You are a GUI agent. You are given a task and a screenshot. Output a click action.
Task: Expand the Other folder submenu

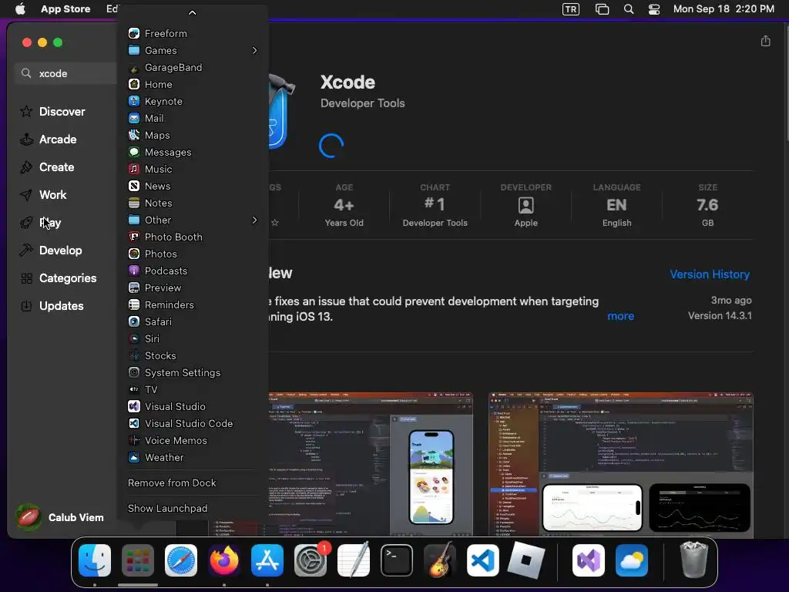pyautogui.click(x=192, y=220)
